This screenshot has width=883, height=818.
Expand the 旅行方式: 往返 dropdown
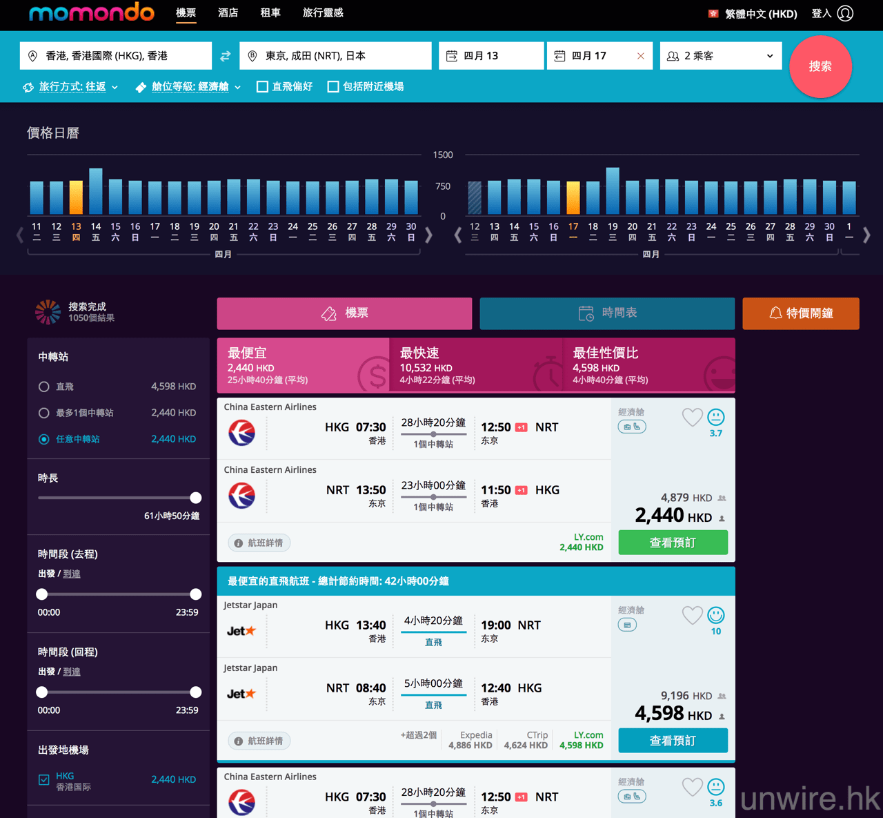click(x=72, y=87)
